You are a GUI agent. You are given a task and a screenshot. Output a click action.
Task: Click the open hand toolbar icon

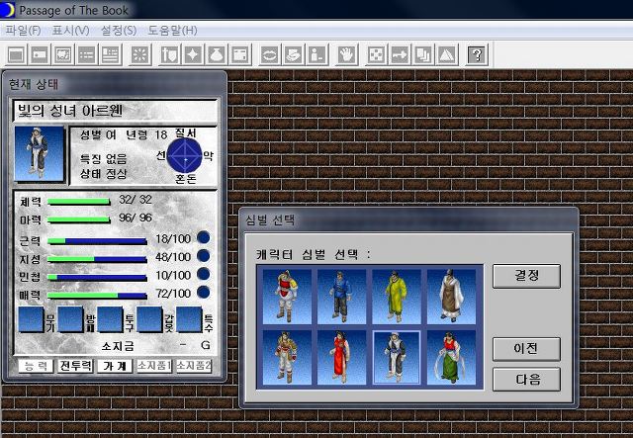point(346,53)
